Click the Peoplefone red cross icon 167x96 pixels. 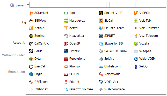pyautogui.click(x=66, y=59)
